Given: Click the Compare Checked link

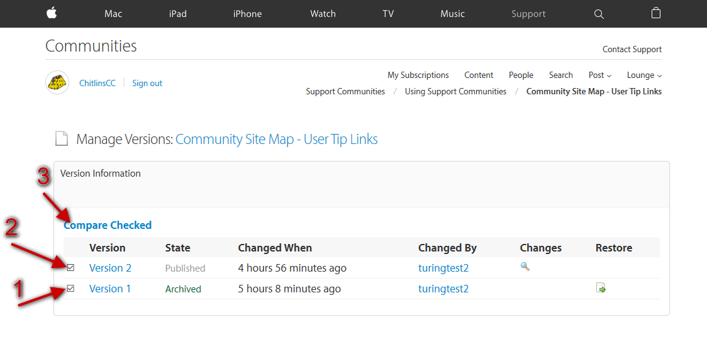Looking at the screenshot, I should (x=108, y=225).
